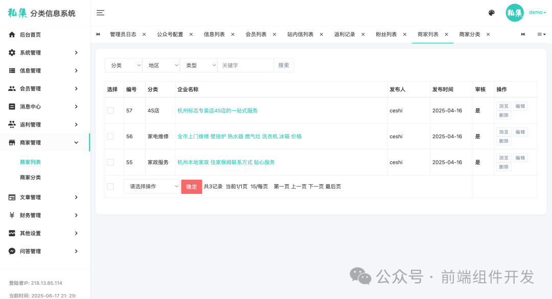Close the 商家分类 tab
The height and width of the screenshot is (299, 552).
click(x=488, y=34)
